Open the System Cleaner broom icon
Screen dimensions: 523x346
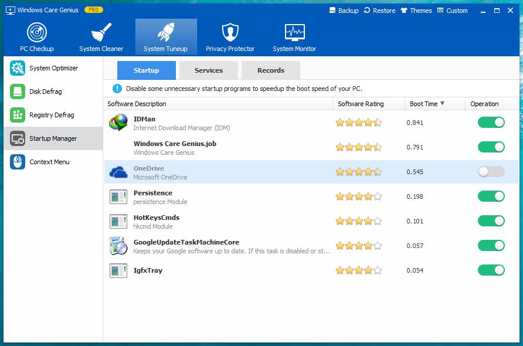101,32
